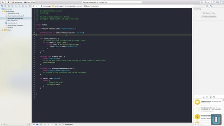Pause program execution in the debug bar

[x=41, y=125]
